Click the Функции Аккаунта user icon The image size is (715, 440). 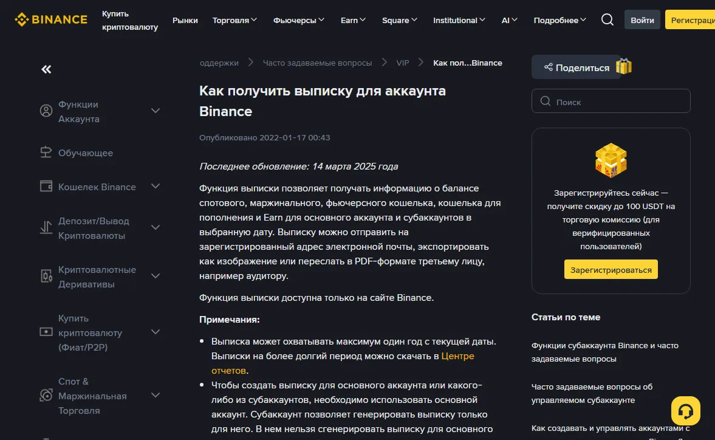pyautogui.click(x=46, y=111)
